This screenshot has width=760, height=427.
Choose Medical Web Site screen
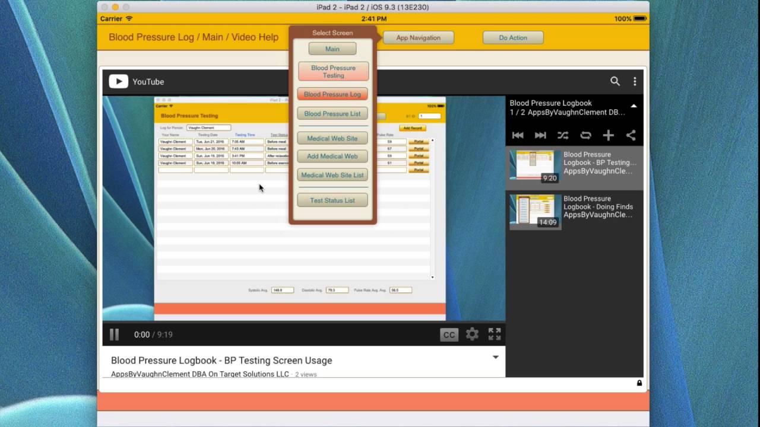click(332, 138)
